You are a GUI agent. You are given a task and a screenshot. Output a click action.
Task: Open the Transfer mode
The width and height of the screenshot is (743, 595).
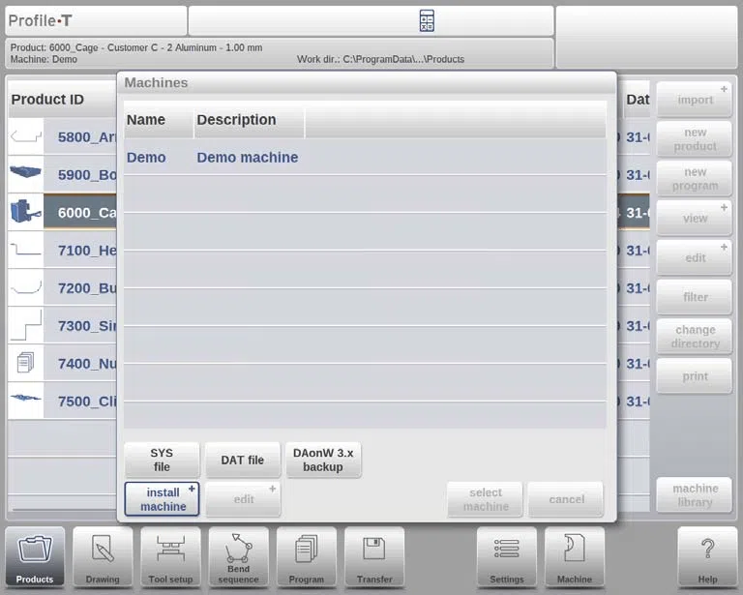(x=374, y=557)
